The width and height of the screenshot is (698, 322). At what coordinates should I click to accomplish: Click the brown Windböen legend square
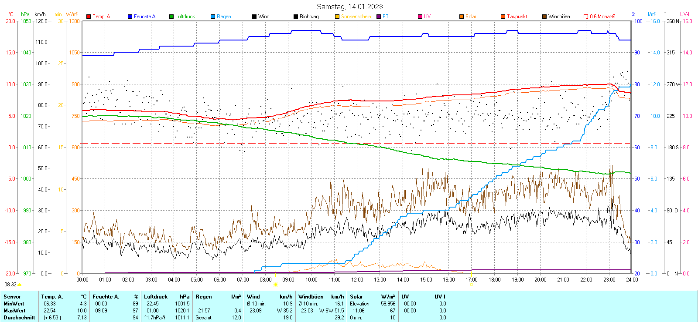(x=544, y=17)
